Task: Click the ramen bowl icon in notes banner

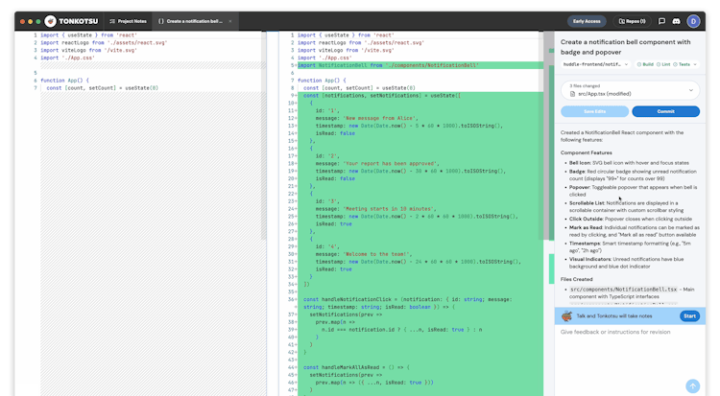Action: tap(567, 315)
